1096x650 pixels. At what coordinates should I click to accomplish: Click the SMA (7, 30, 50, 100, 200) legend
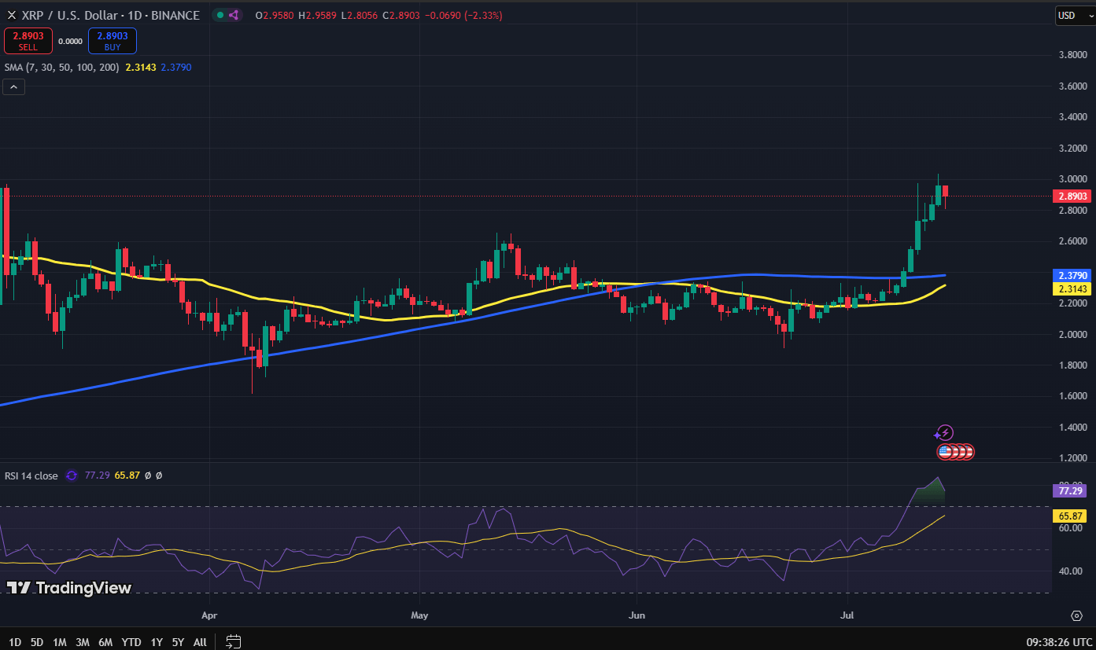[x=61, y=68]
